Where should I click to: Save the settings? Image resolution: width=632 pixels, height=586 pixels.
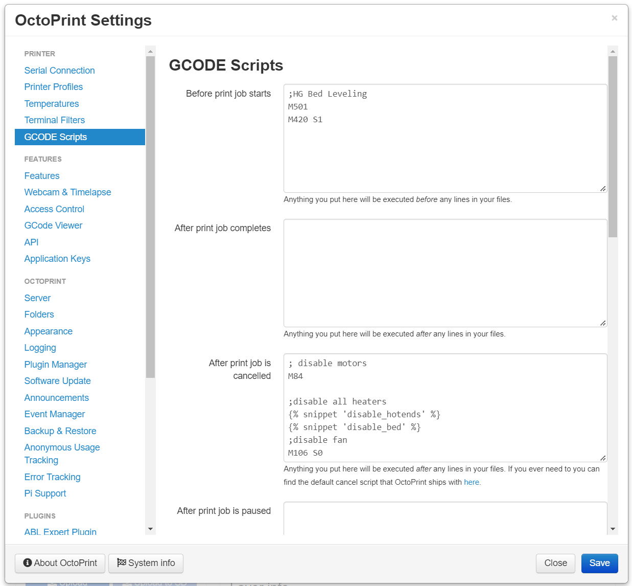[599, 563]
